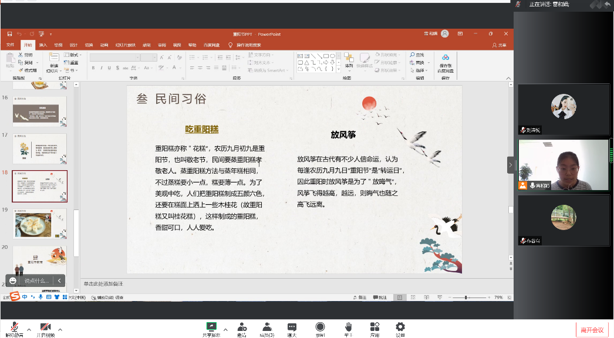Open the members list icon

267,327
